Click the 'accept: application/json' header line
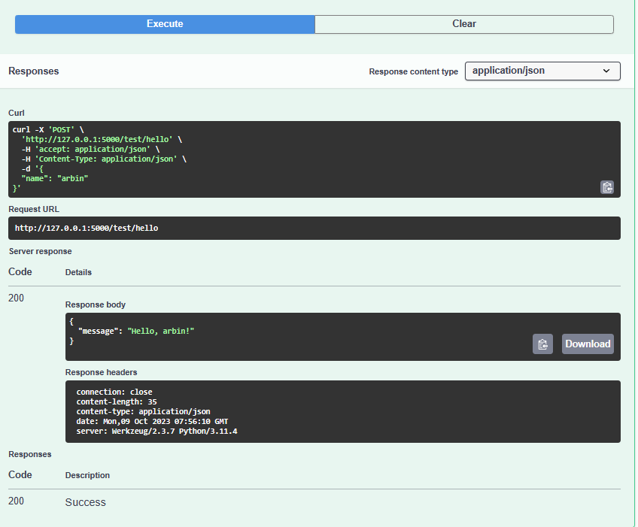 click(90, 150)
